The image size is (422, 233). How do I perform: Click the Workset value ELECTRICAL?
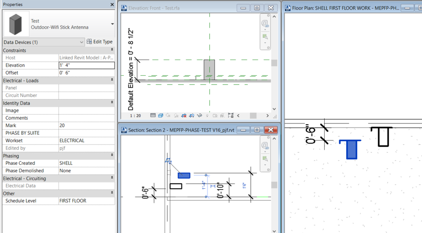point(87,140)
